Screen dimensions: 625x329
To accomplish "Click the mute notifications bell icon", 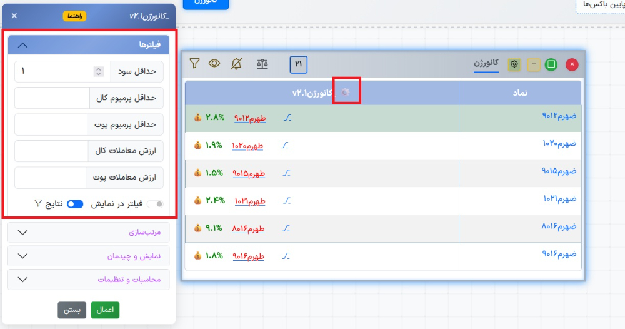I will [237, 63].
